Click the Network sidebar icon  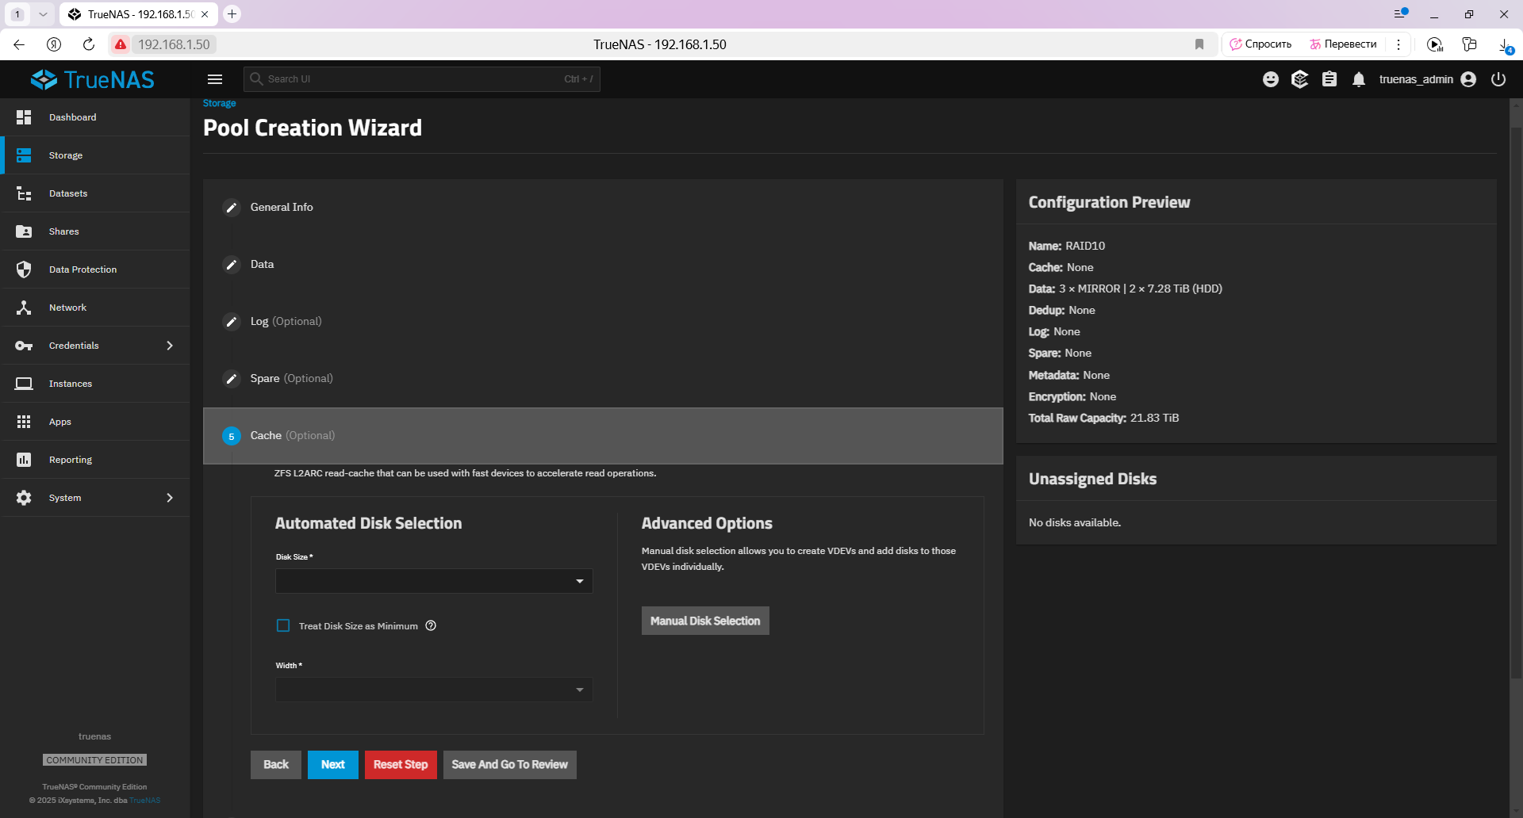[x=24, y=308]
